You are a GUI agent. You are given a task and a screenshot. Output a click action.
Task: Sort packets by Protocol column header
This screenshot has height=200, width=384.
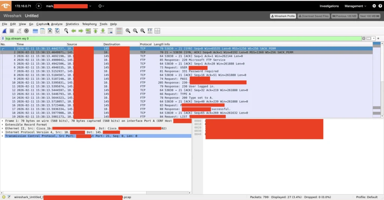146,44
